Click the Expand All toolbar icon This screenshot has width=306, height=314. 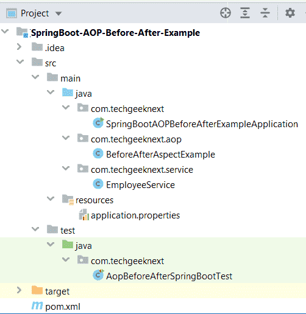245,13
